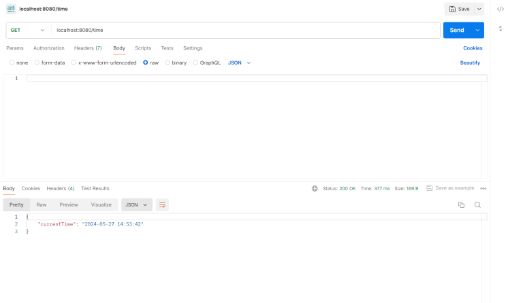506x303 pixels.
Task: Toggle the response line wrap icon
Action: click(x=162, y=204)
